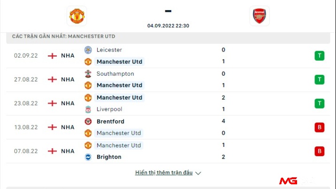Select the Southampton club badge
The image size is (336, 189).
pos(88,74)
